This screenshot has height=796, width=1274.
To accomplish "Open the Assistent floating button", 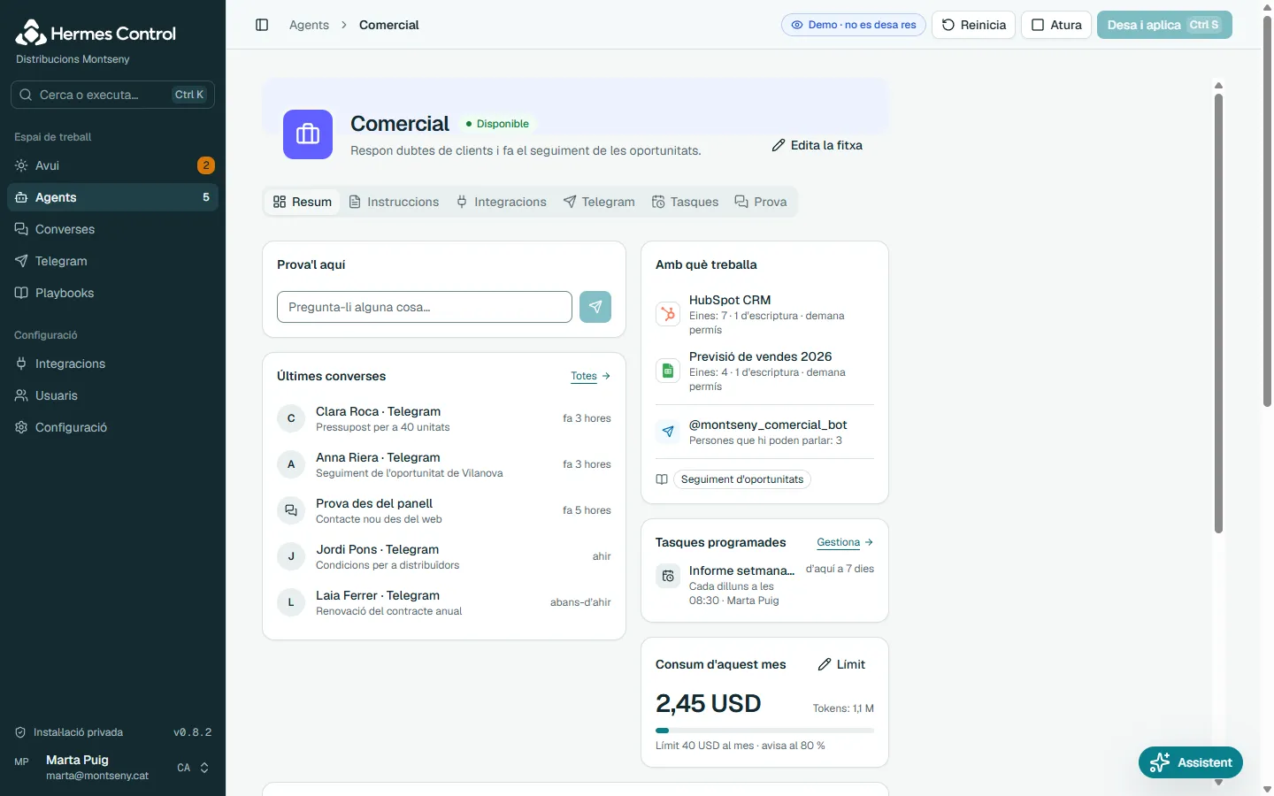I will point(1191,762).
